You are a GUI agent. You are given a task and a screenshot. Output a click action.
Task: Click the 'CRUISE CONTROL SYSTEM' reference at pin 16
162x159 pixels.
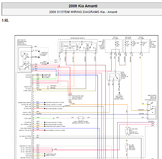click(x=54, y=105)
